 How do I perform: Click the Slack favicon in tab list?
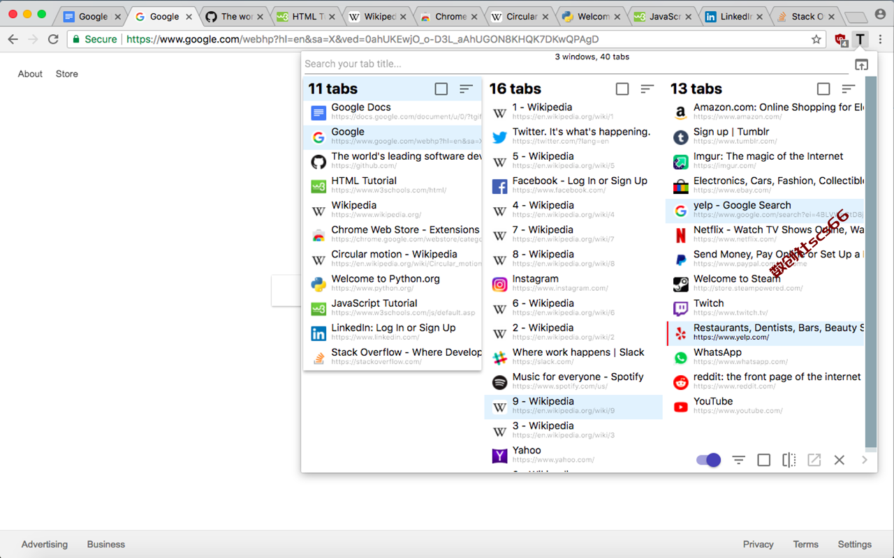pos(499,358)
